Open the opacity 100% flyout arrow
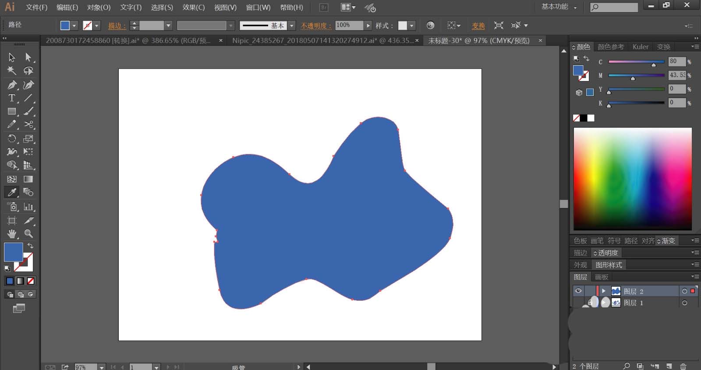This screenshot has width=701, height=370. [x=368, y=25]
